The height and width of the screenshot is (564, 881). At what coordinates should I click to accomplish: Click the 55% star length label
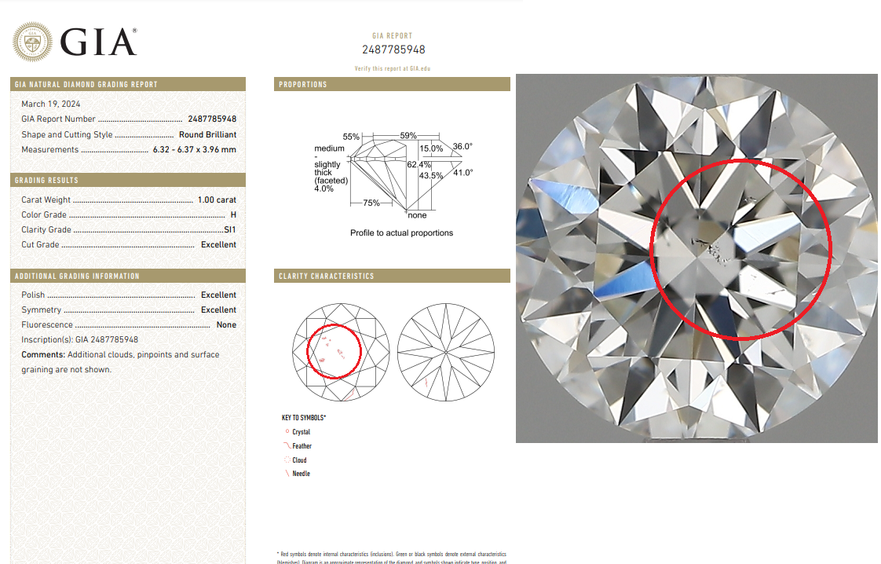pos(351,137)
